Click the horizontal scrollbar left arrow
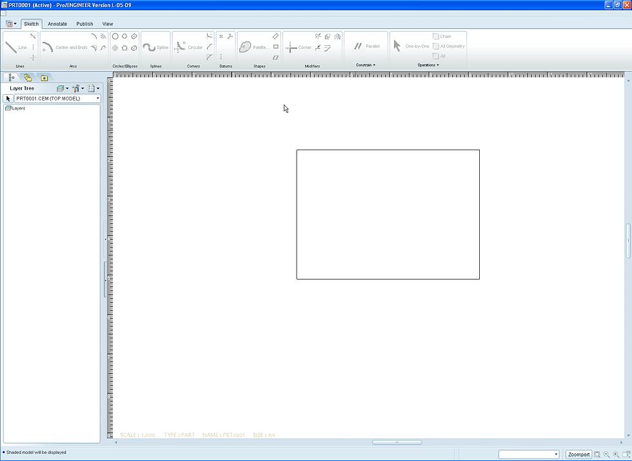This screenshot has height=461, width=632. pyautogui.click(x=116, y=442)
